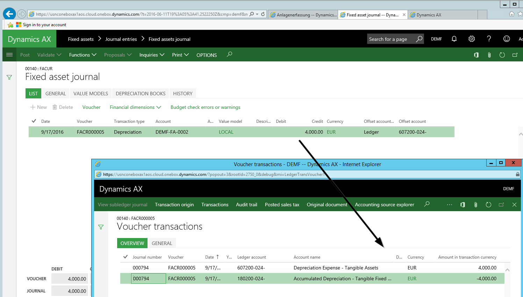Click the attachments paperclip in main toolbar
The width and height of the screenshot is (523, 297).
point(489,55)
